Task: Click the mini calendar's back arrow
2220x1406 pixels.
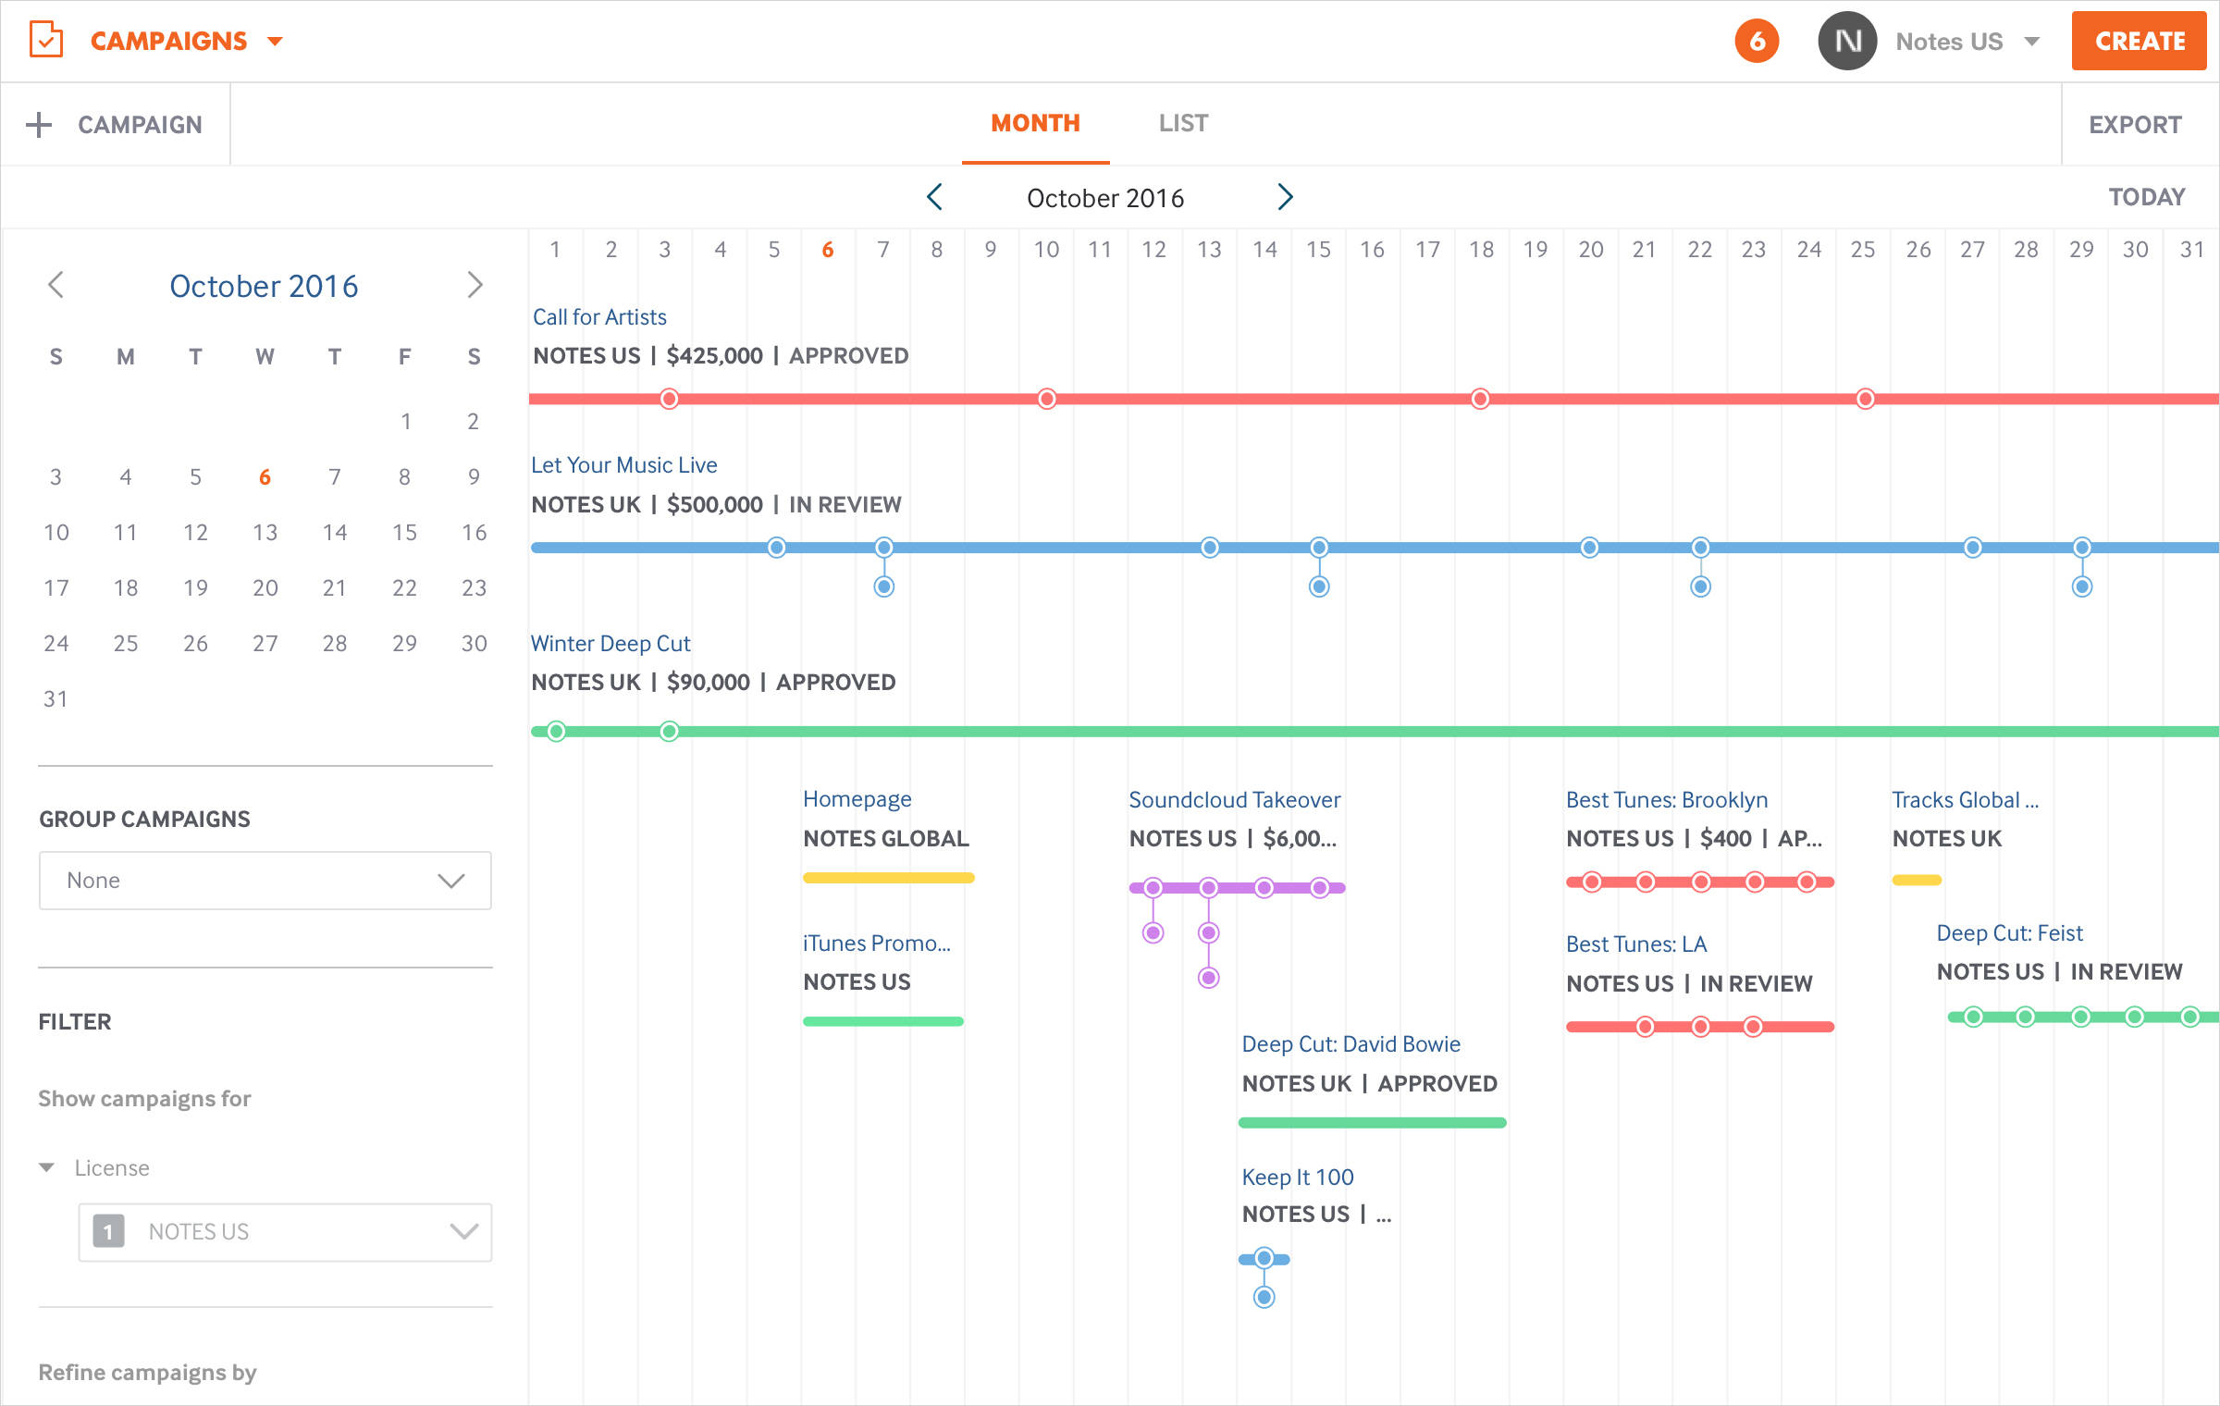Action: (x=56, y=285)
